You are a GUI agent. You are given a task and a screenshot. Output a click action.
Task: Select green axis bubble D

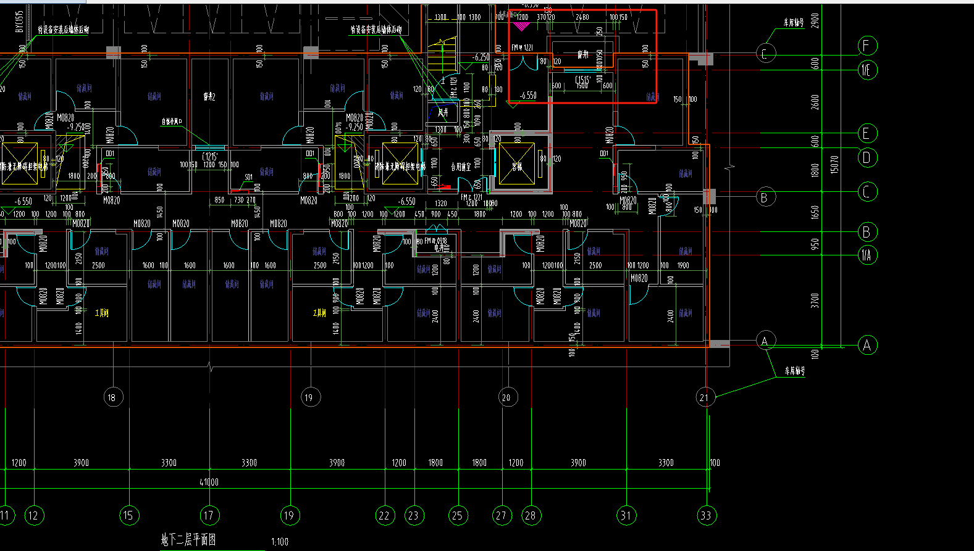(867, 158)
